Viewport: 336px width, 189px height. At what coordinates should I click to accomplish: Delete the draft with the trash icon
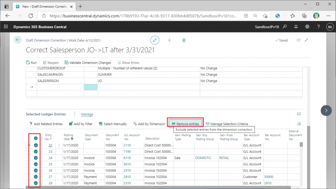[x=184, y=40]
